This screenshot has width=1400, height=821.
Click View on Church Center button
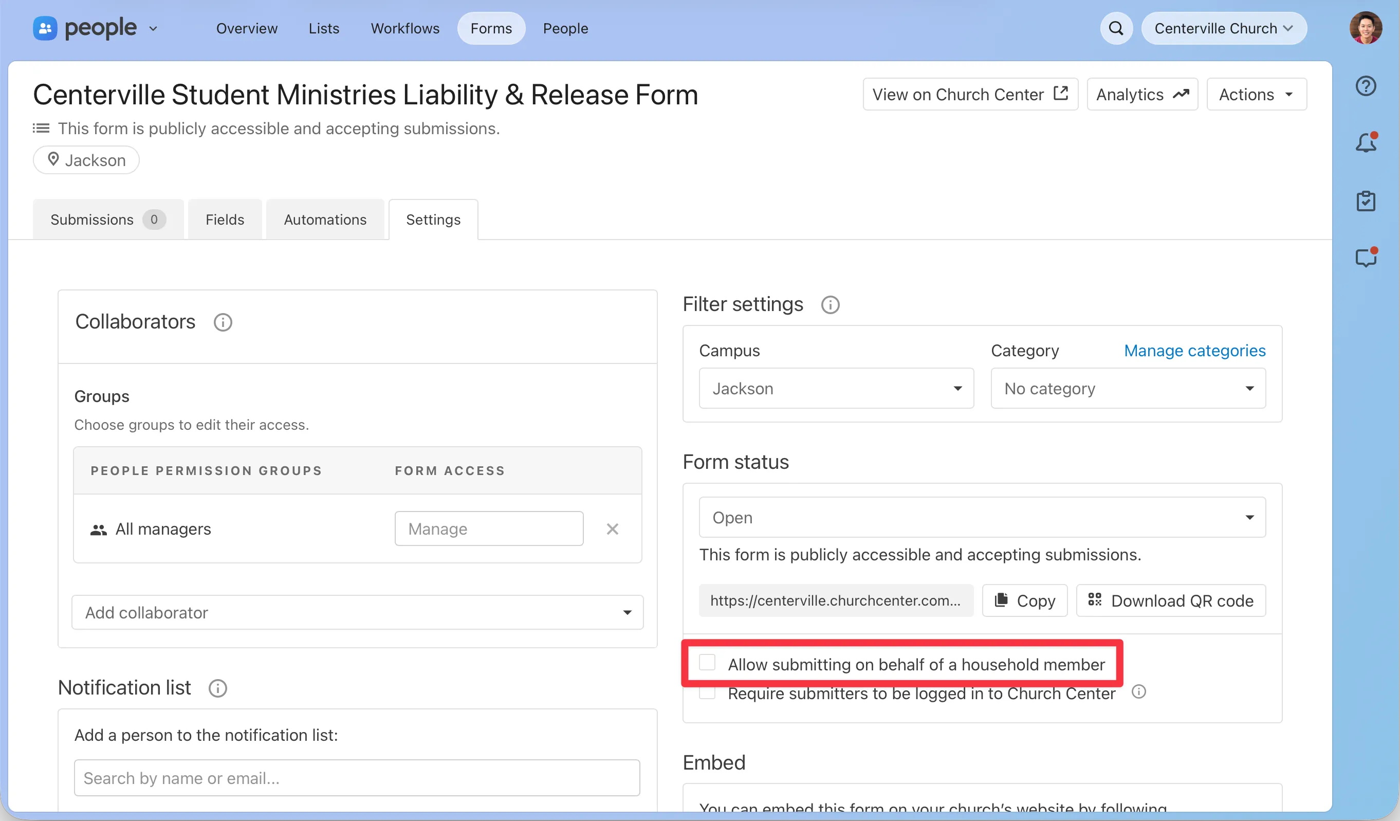(x=970, y=95)
